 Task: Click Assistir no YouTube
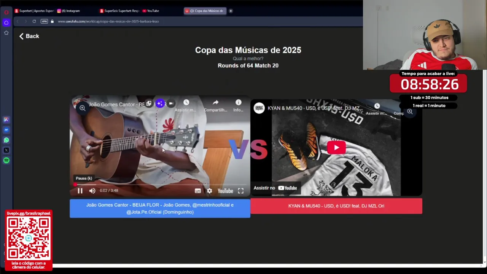275,188
